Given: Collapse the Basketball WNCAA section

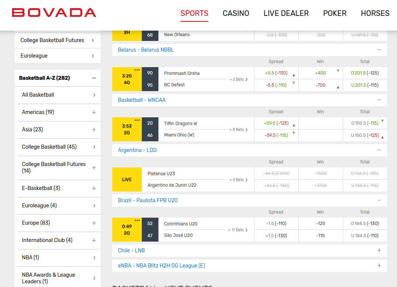Looking at the screenshot, I should (x=379, y=100).
